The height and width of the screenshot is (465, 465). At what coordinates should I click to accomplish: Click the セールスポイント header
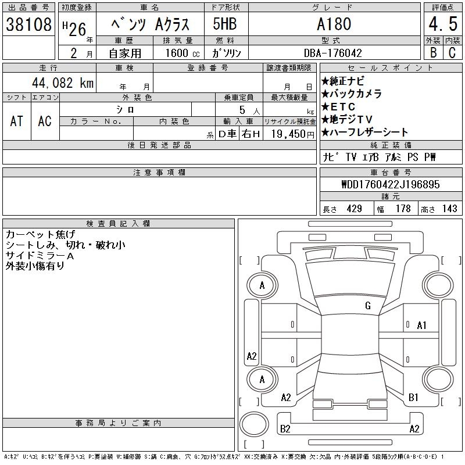tap(391, 67)
